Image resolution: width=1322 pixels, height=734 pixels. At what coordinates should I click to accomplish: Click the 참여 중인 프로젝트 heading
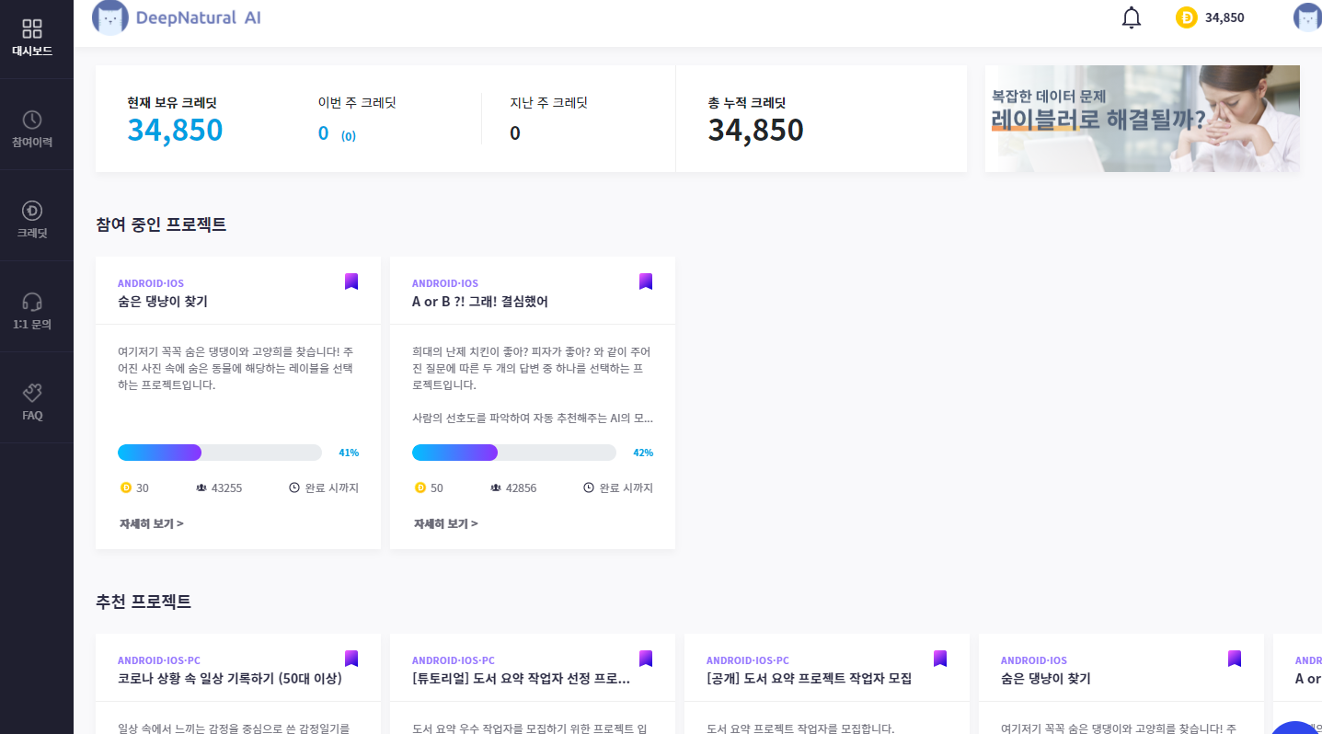[161, 224]
